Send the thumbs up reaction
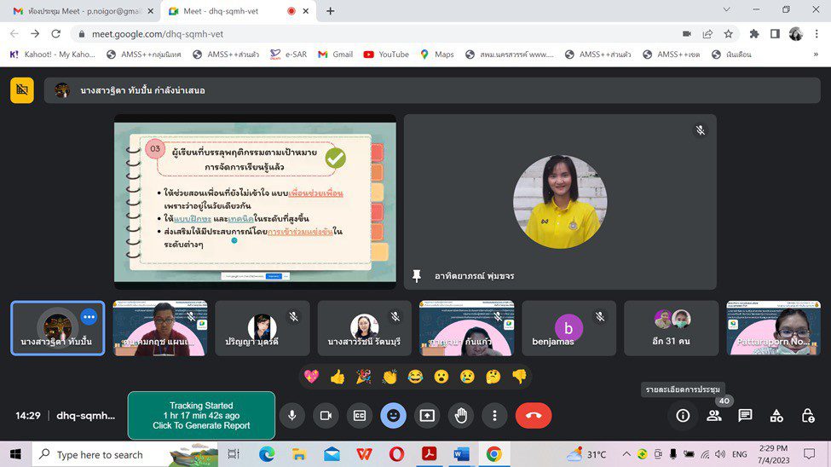Viewport: 831px width, 467px height. point(338,377)
